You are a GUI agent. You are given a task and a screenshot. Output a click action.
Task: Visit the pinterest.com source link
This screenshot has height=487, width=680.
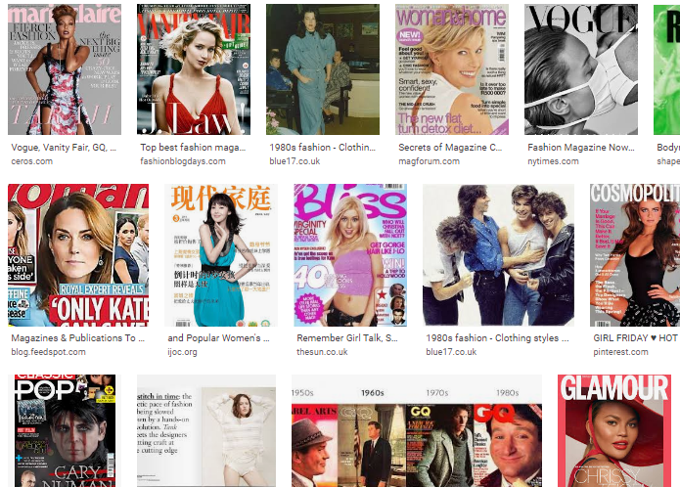pyautogui.click(x=620, y=352)
